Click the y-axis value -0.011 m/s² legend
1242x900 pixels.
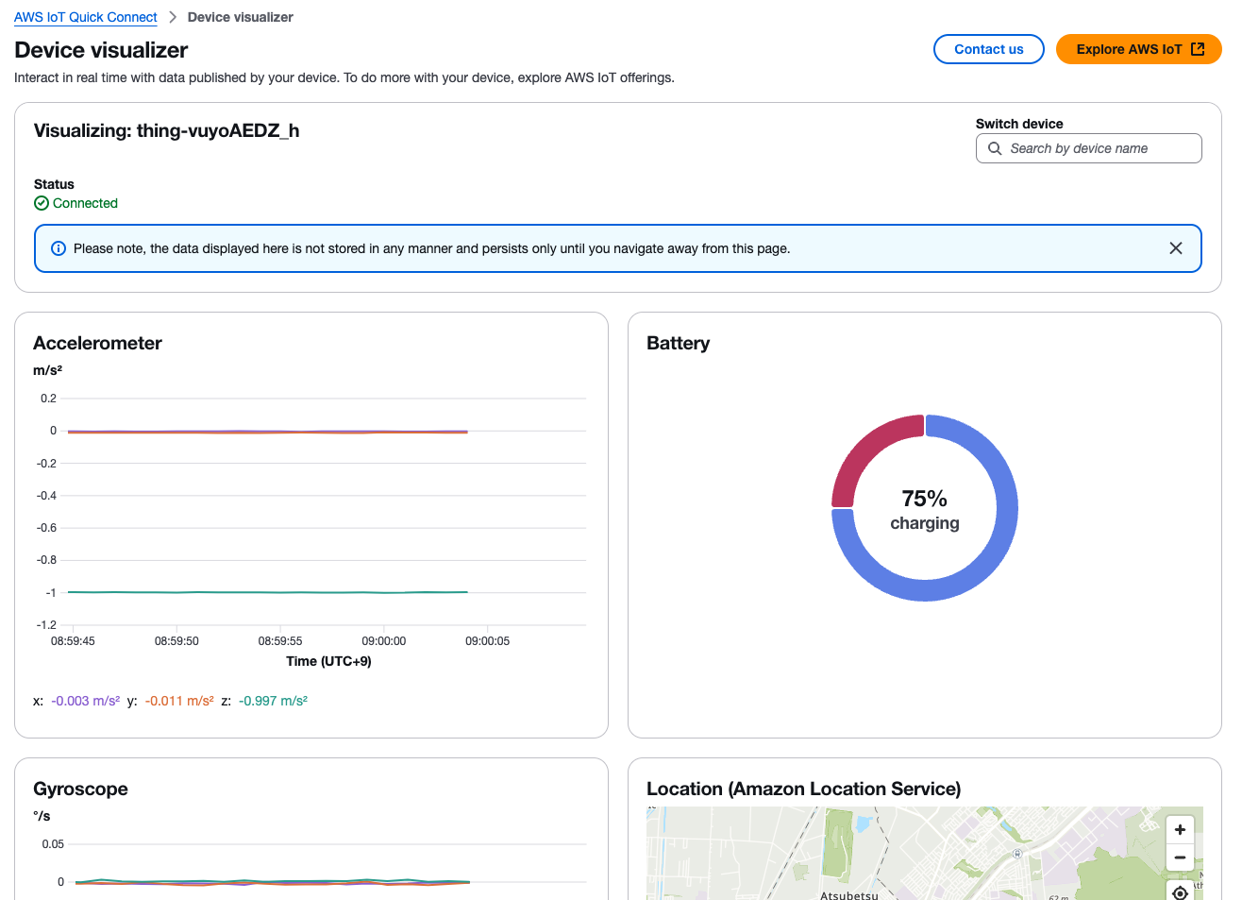pos(179,701)
